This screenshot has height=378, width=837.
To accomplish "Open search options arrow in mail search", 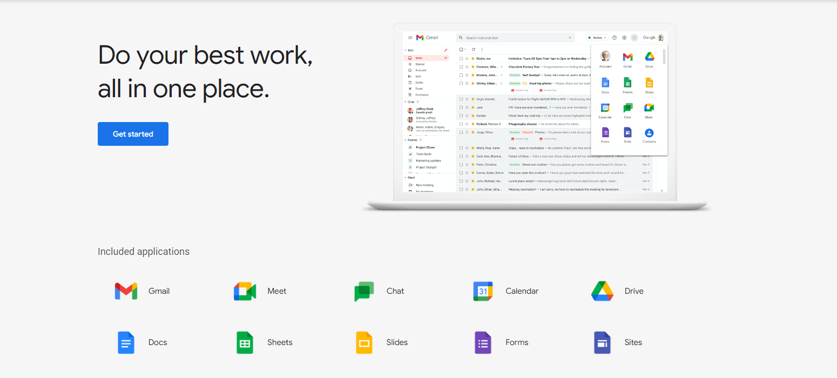I will point(570,38).
